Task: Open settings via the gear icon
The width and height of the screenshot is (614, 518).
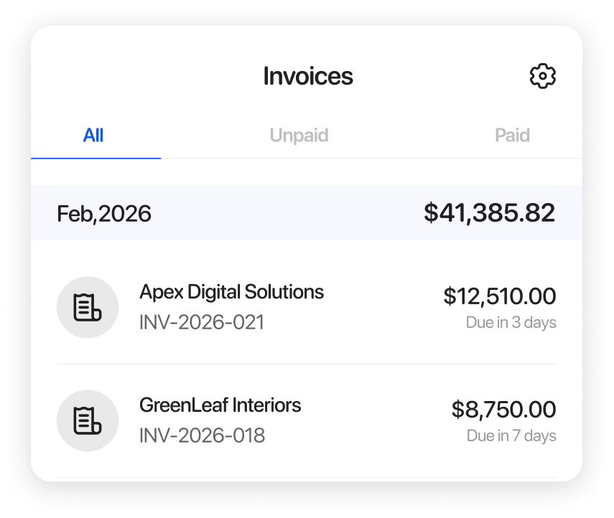Action: pyautogui.click(x=542, y=76)
